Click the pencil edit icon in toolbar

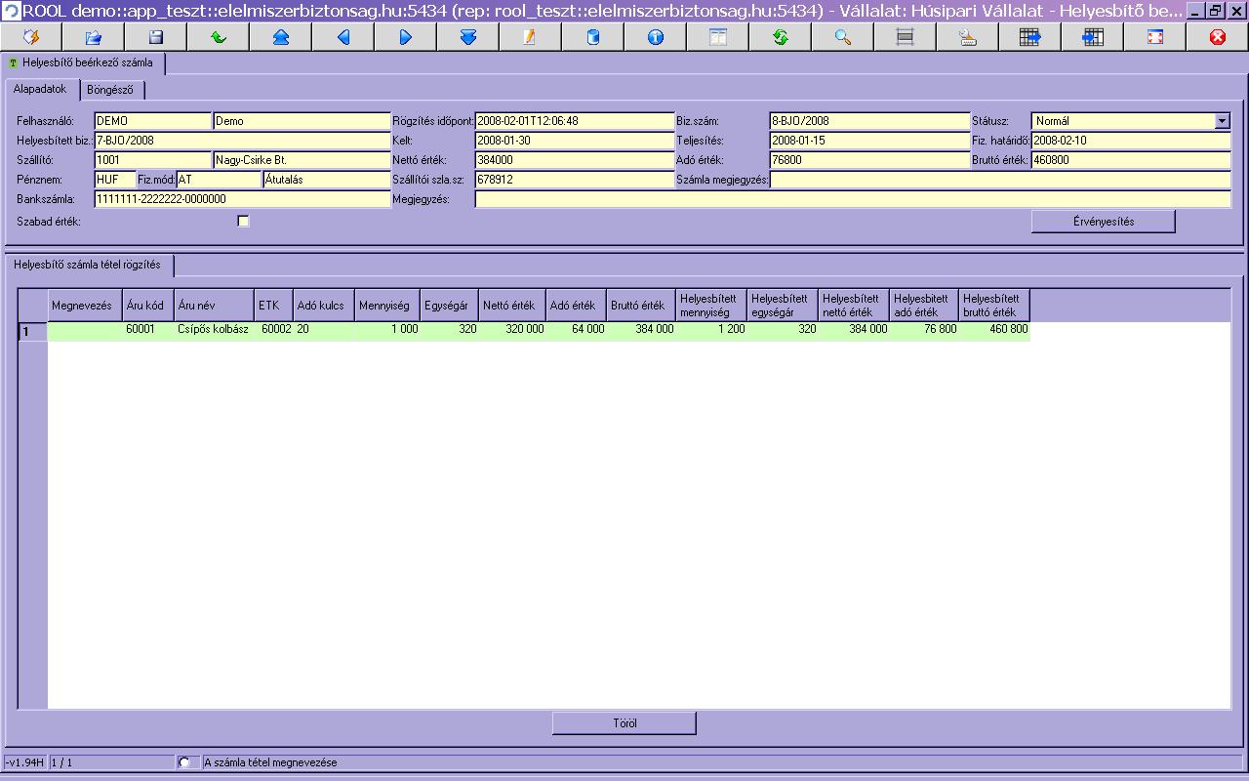pyautogui.click(x=530, y=37)
